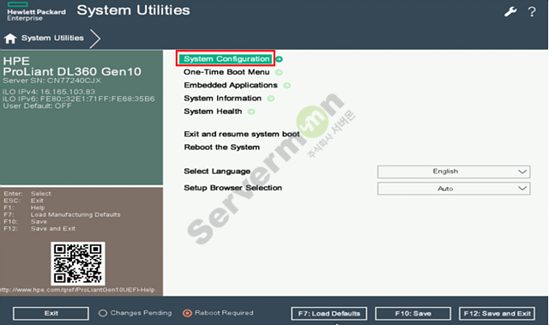Click the Server SN: CN77240CJX text
Screen dimensions: 549x325
pyautogui.click(x=51, y=81)
